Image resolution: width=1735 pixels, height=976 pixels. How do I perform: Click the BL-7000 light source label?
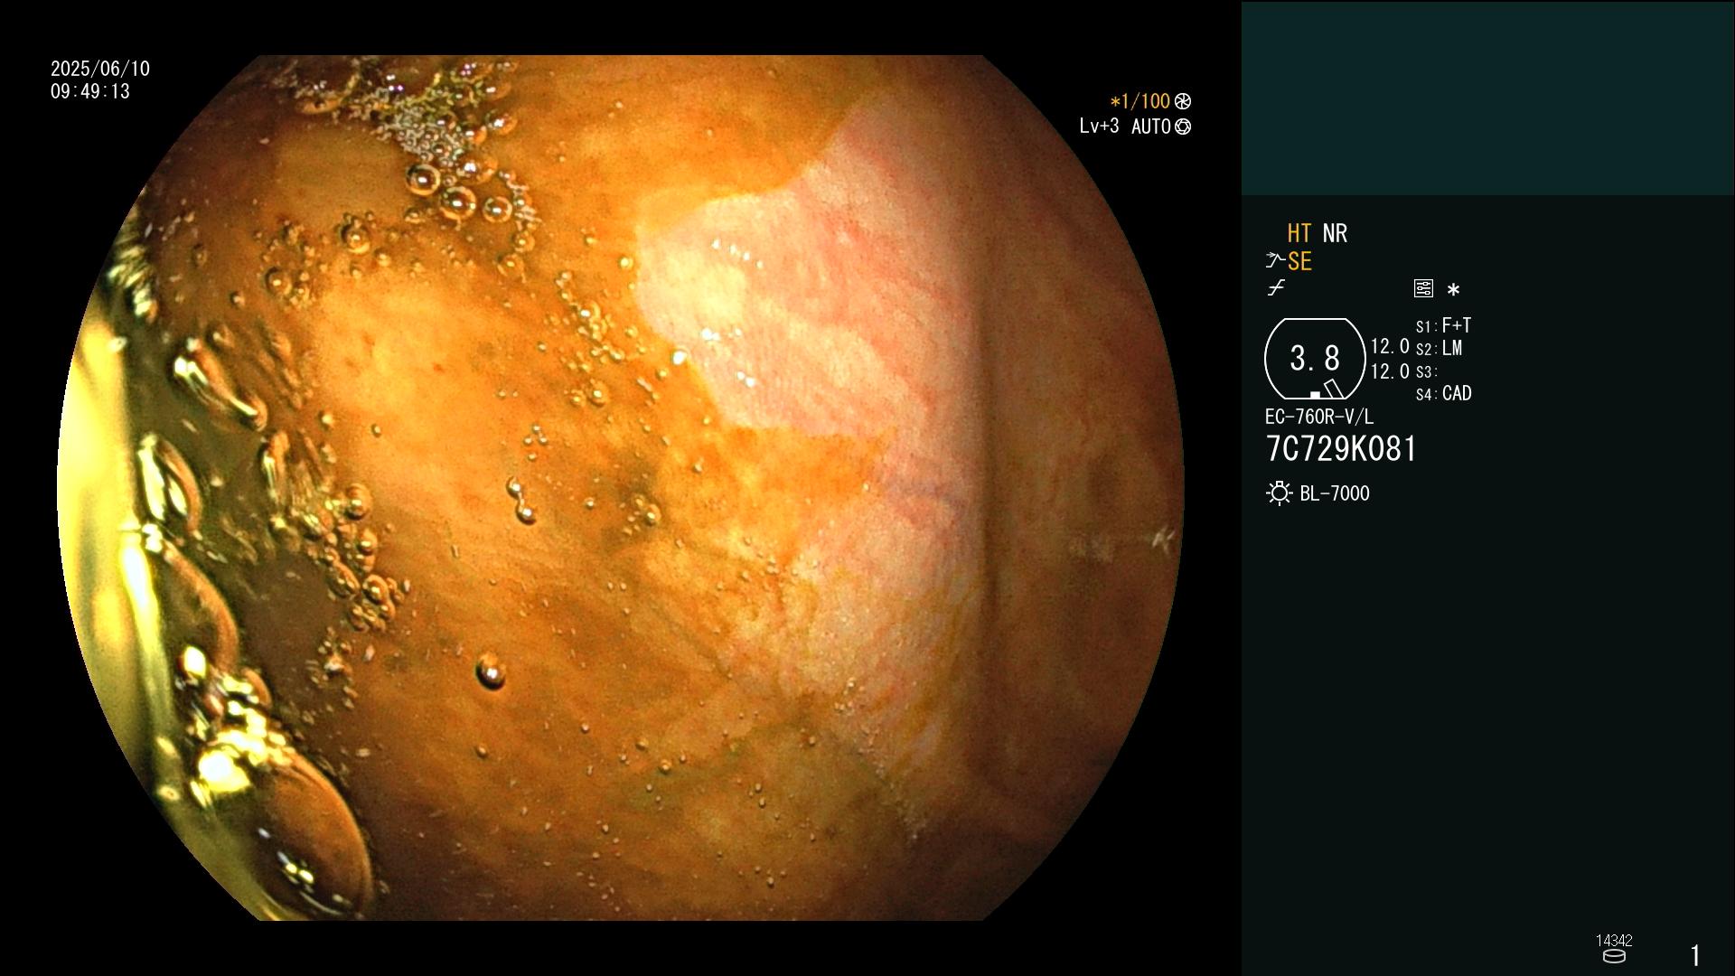[1335, 493]
